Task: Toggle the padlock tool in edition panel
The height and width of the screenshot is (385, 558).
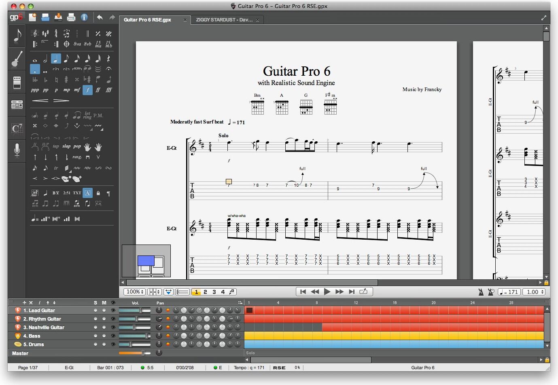Action: pos(98,193)
